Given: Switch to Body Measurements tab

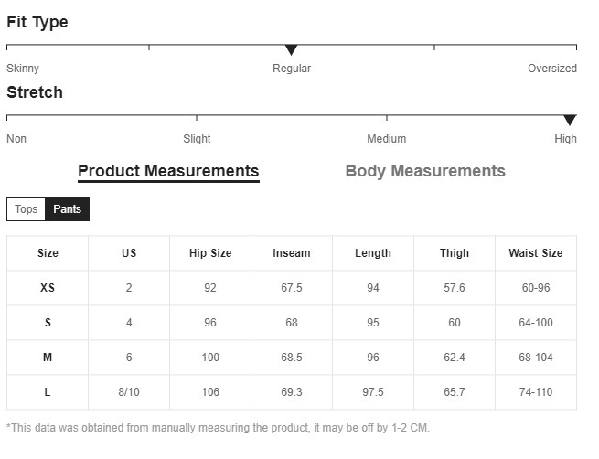Looking at the screenshot, I should (x=425, y=171).
